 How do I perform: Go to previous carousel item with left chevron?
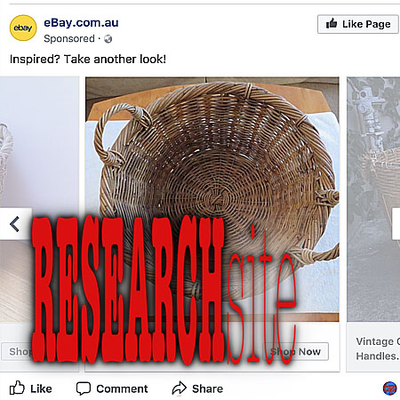click(x=15, y=224)
